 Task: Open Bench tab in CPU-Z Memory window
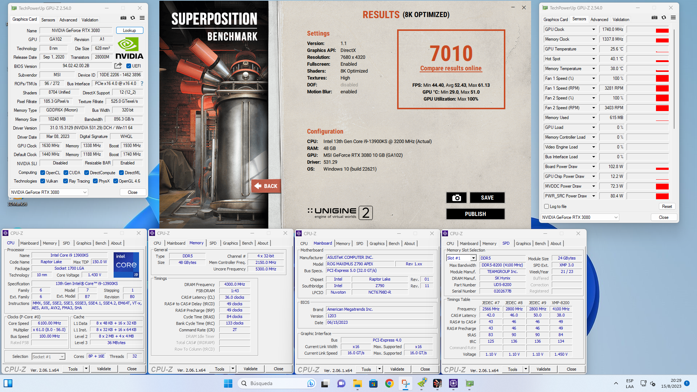pyautogui.click(x=247, y=243)
